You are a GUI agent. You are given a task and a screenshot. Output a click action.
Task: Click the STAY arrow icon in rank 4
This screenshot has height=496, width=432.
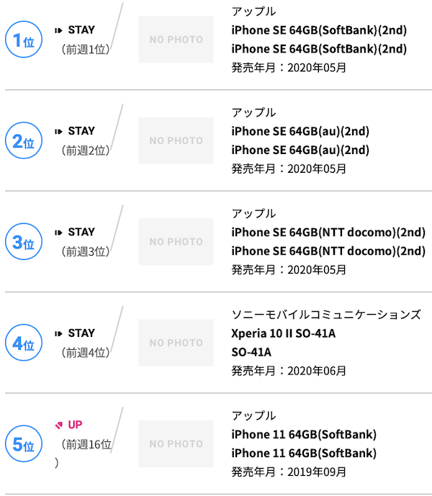58,333
